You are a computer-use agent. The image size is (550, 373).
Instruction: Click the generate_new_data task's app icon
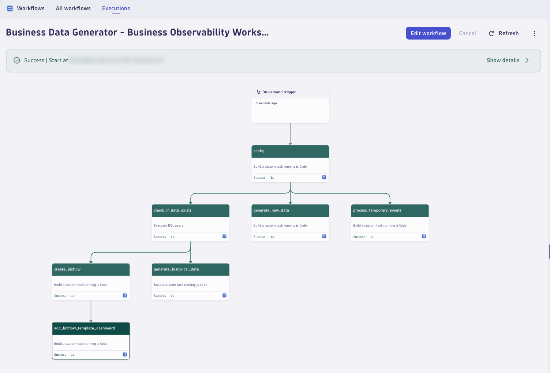pos(324,236)
